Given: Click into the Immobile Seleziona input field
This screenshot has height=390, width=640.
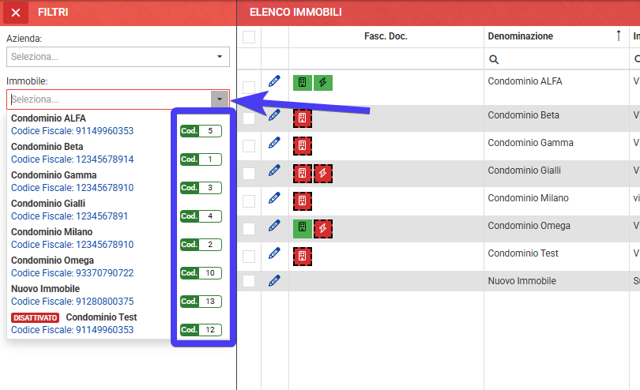Looking at the screenshot, I should coord(109,99).
